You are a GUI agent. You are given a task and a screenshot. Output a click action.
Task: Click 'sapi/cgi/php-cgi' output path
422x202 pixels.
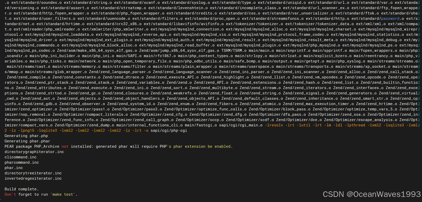tap(169, 130)
